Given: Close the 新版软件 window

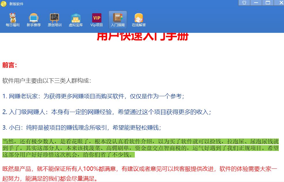Looking at the screenshot, I should (x=279, y=3).
